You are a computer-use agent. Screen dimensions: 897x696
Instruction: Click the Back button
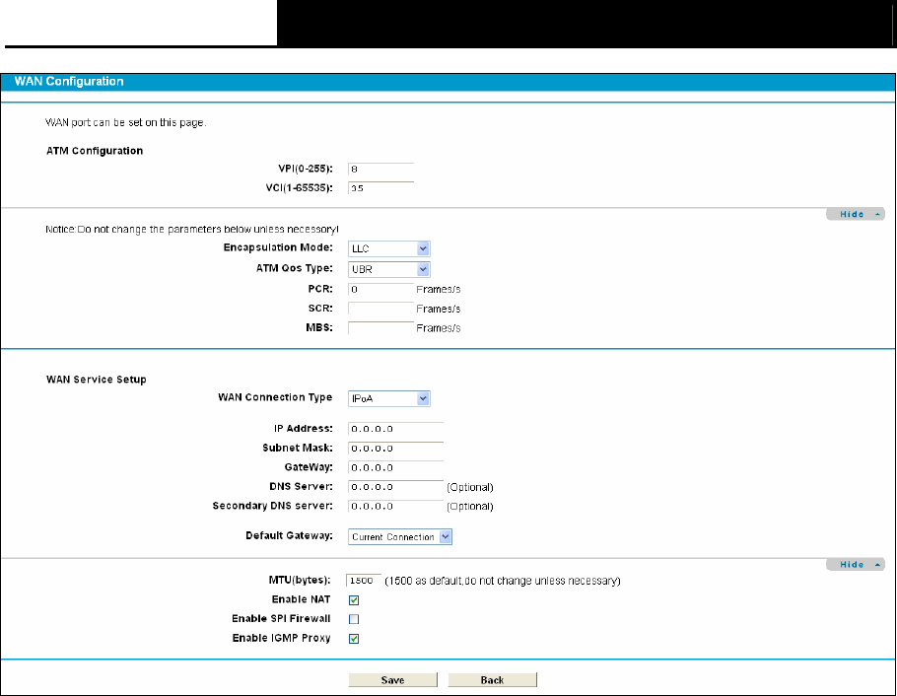click(492, 680)
